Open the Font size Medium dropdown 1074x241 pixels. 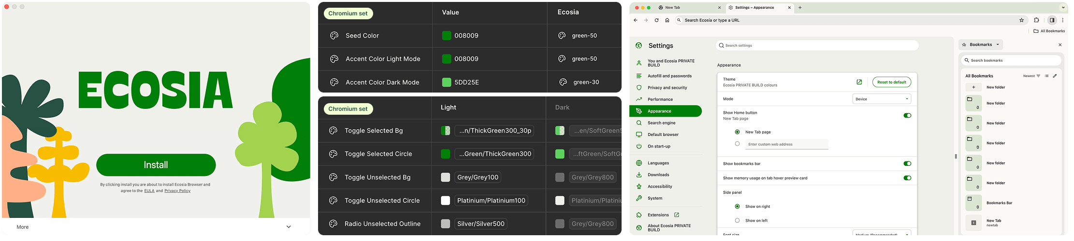click(882, 234)
